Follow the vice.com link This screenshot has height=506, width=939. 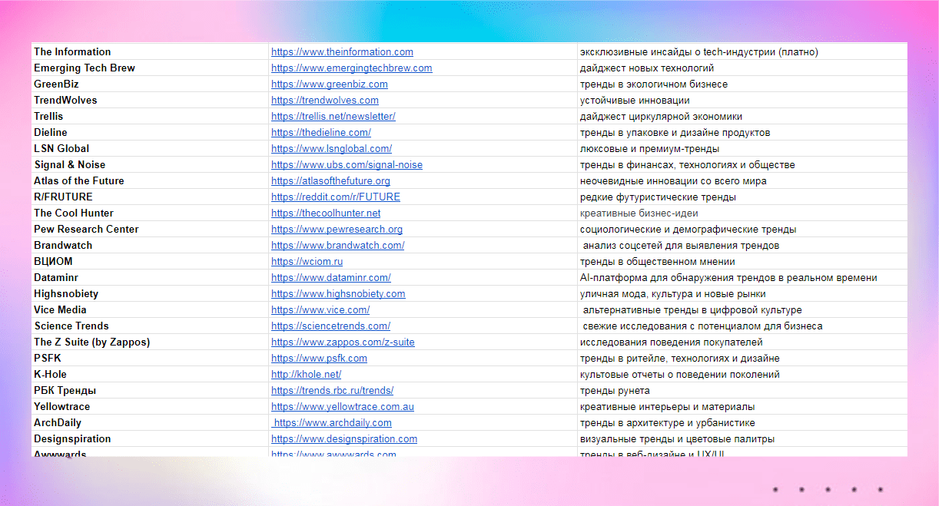(x=320, y=310)
